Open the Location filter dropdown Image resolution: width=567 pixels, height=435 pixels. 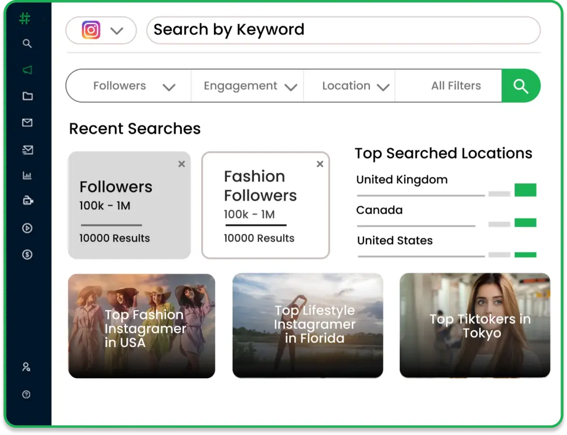coord(349,86)
